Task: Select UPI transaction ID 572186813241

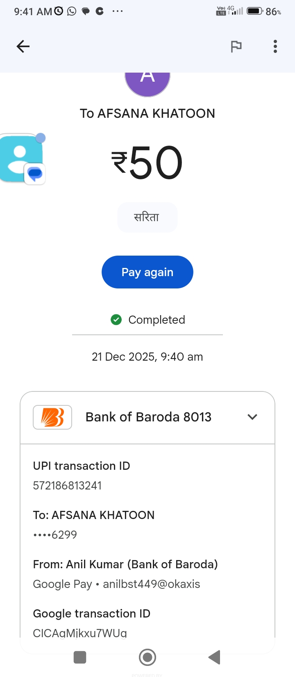Action: click(67, 486)
